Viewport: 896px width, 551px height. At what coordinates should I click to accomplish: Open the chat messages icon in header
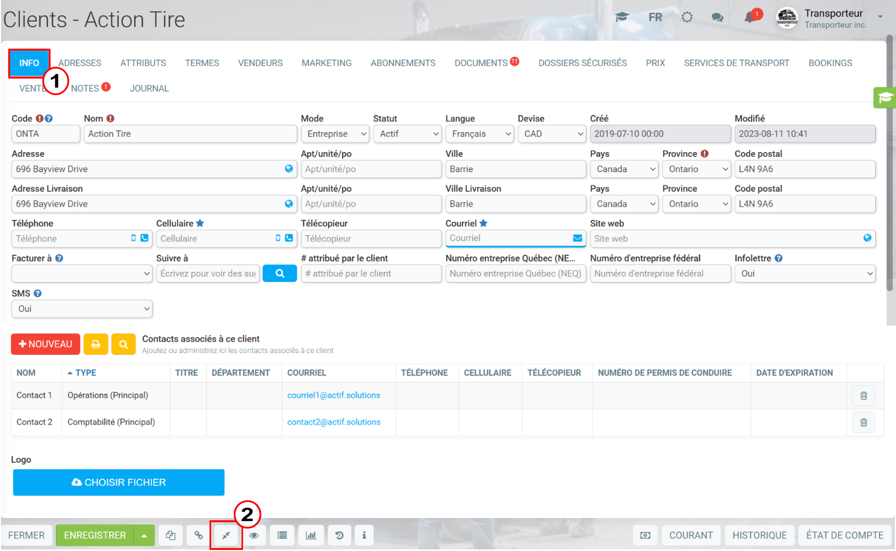pos(718,18)
